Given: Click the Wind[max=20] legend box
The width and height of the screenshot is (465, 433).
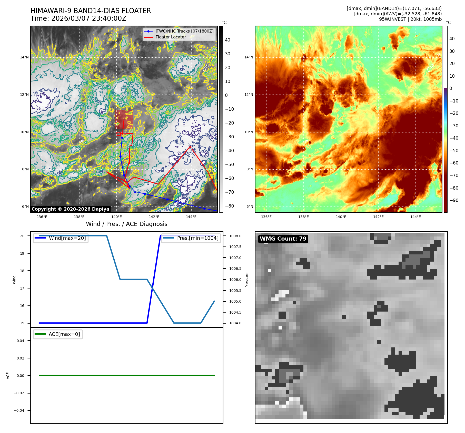Looking at the screenshot, I should click(x=61, y=238).
